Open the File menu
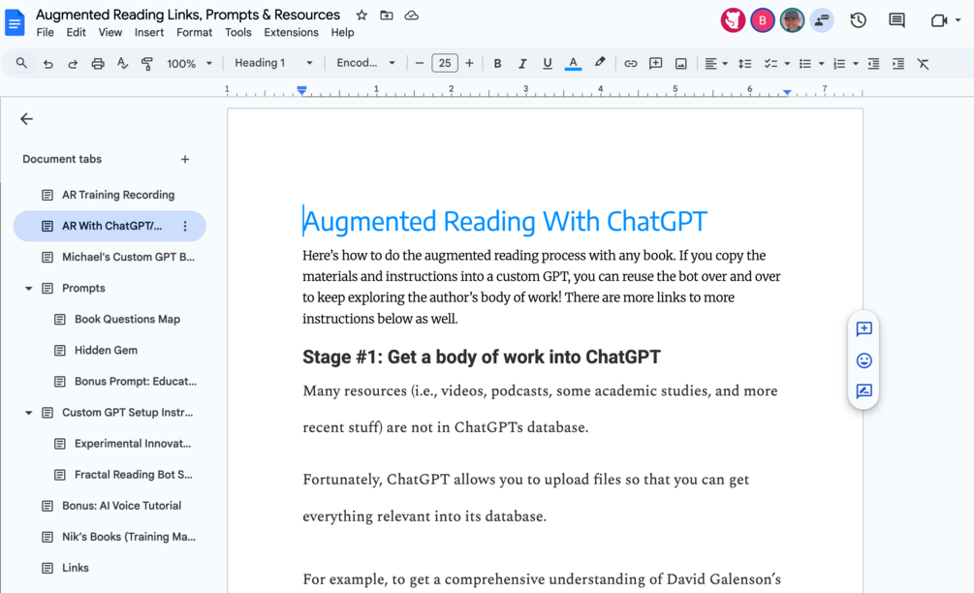 pyautogui.click(x=46, y=32)
